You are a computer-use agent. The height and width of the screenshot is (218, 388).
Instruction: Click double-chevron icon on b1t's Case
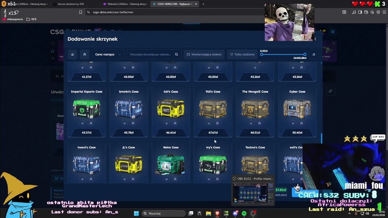tap(175, 123)
